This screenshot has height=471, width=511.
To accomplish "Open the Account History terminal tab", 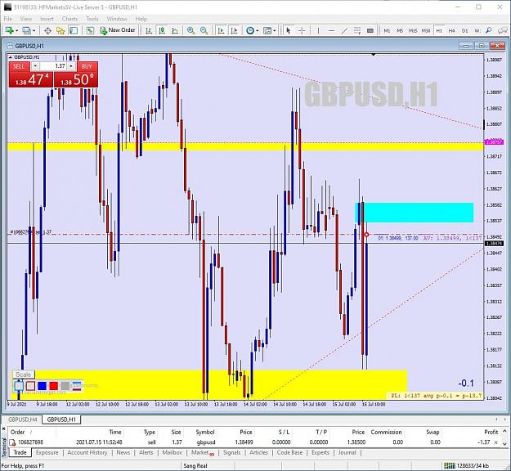I will (87, 452).
